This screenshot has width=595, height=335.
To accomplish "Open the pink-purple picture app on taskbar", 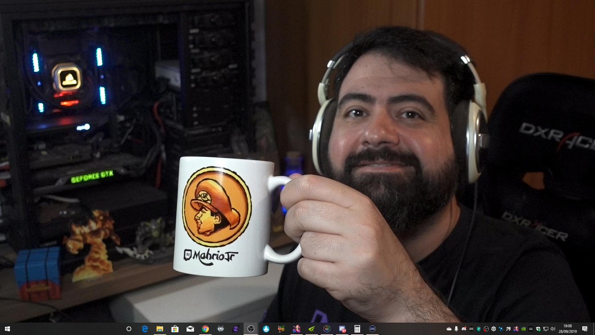I will click(x=297, y=329).
